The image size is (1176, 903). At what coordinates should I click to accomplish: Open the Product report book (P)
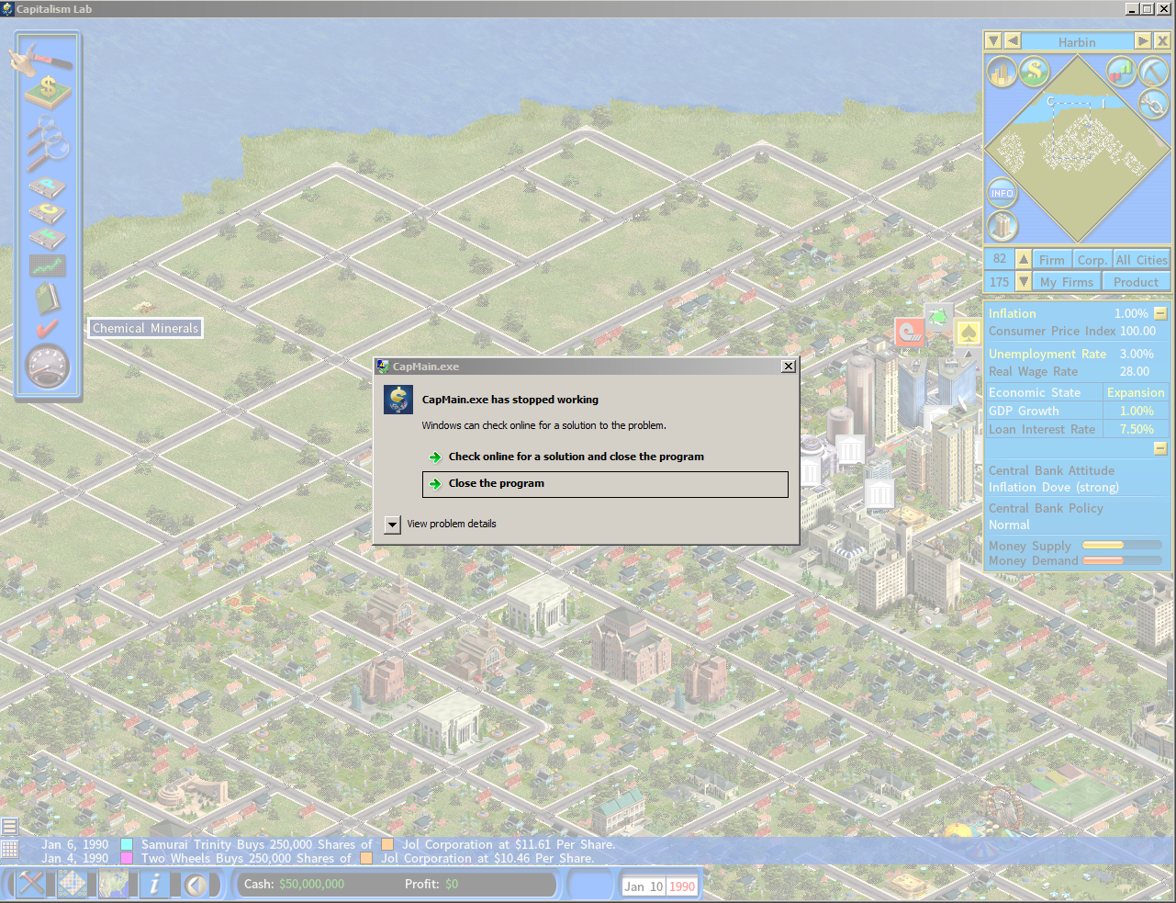pyautogui.click(x=47, y=187)
